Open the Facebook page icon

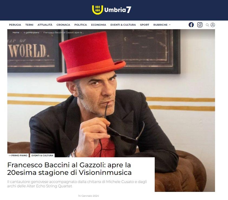pos(191,25)
